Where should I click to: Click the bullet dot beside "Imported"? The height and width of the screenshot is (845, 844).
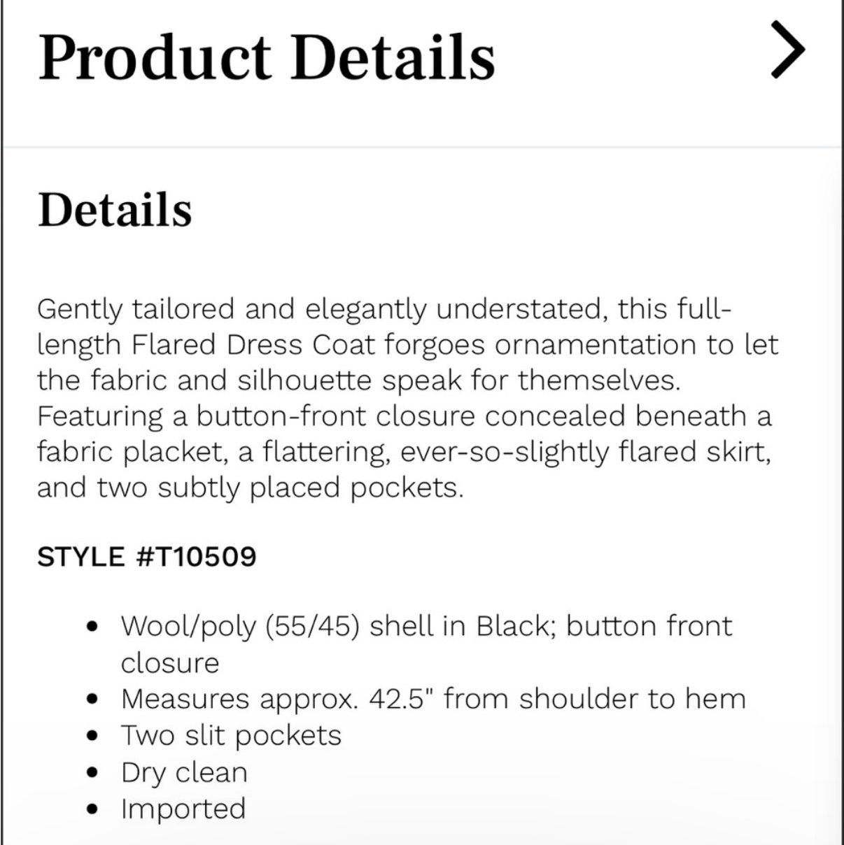pos(92,810)
